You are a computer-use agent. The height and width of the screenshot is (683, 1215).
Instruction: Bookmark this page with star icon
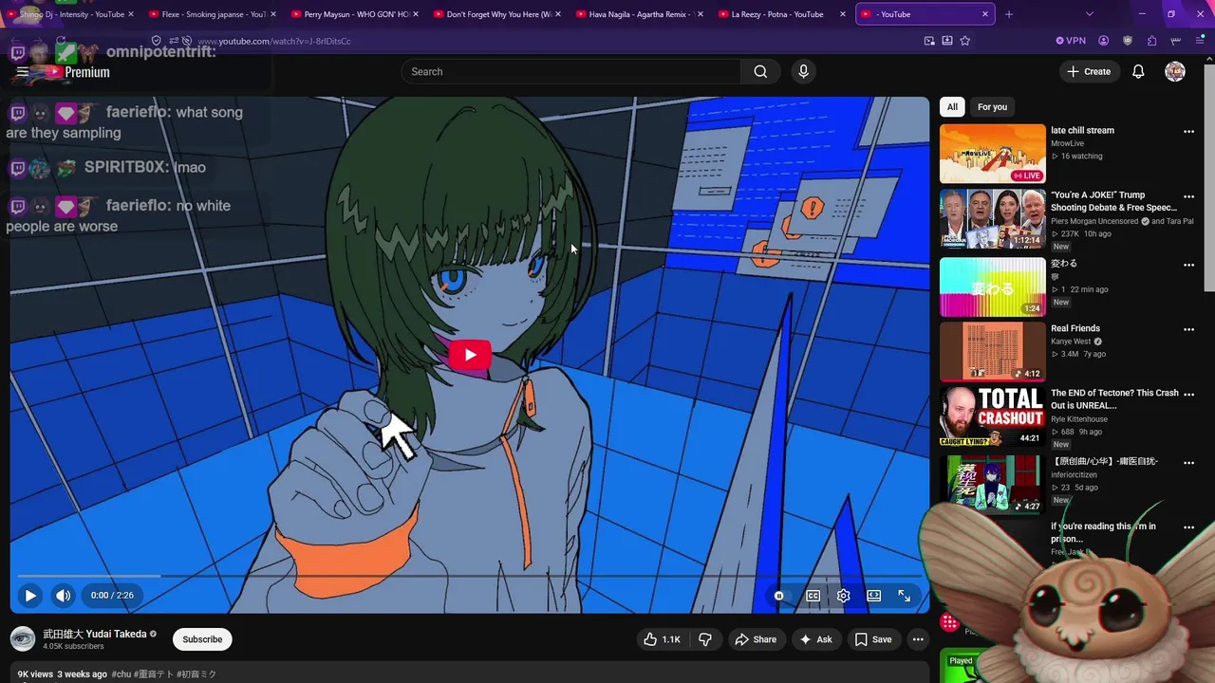tap(965, 41)
